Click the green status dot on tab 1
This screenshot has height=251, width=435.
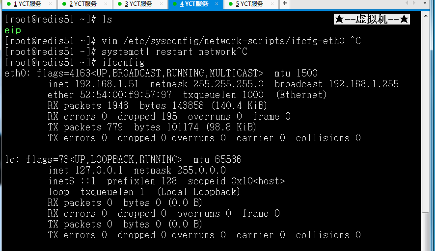(9, 4)
